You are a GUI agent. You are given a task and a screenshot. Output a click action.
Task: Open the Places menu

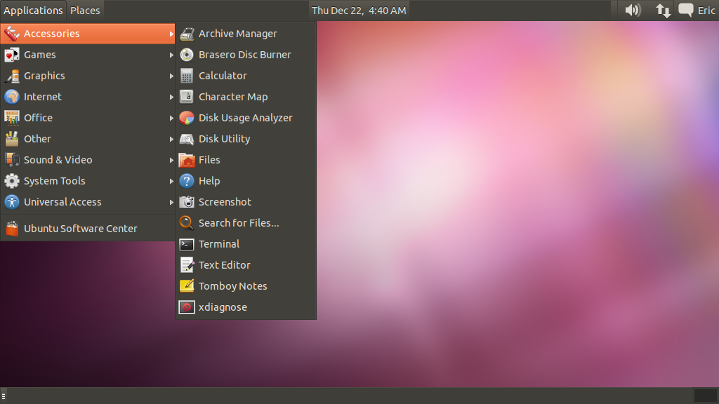tap(84, 10)
